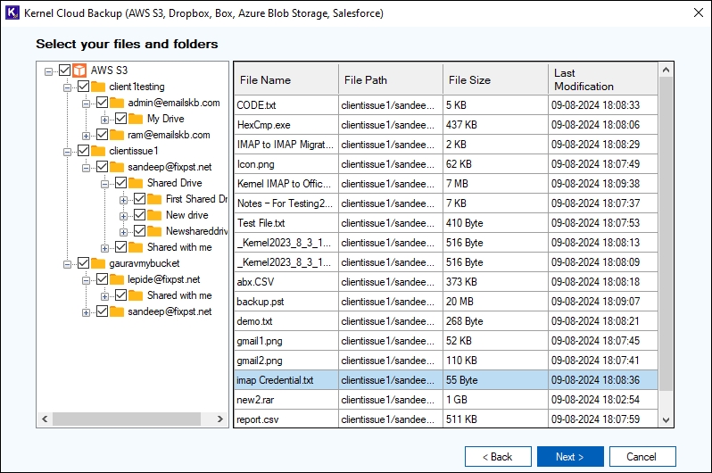Click the My Drive folder icon
The height and width of the screenshot is (473, 712).
coord(136,119)
